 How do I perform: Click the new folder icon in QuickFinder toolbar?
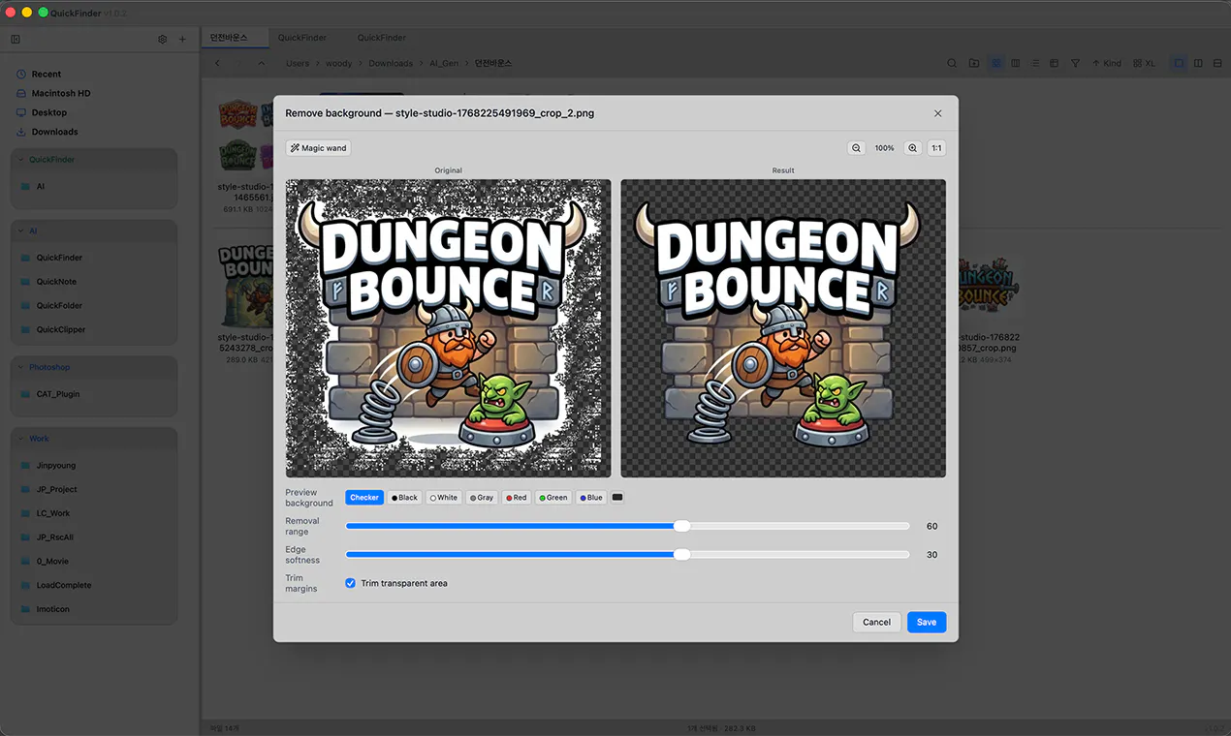click(x=974, y=64)
